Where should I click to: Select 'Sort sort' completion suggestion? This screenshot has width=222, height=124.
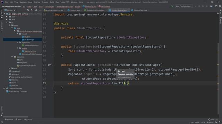125,71
